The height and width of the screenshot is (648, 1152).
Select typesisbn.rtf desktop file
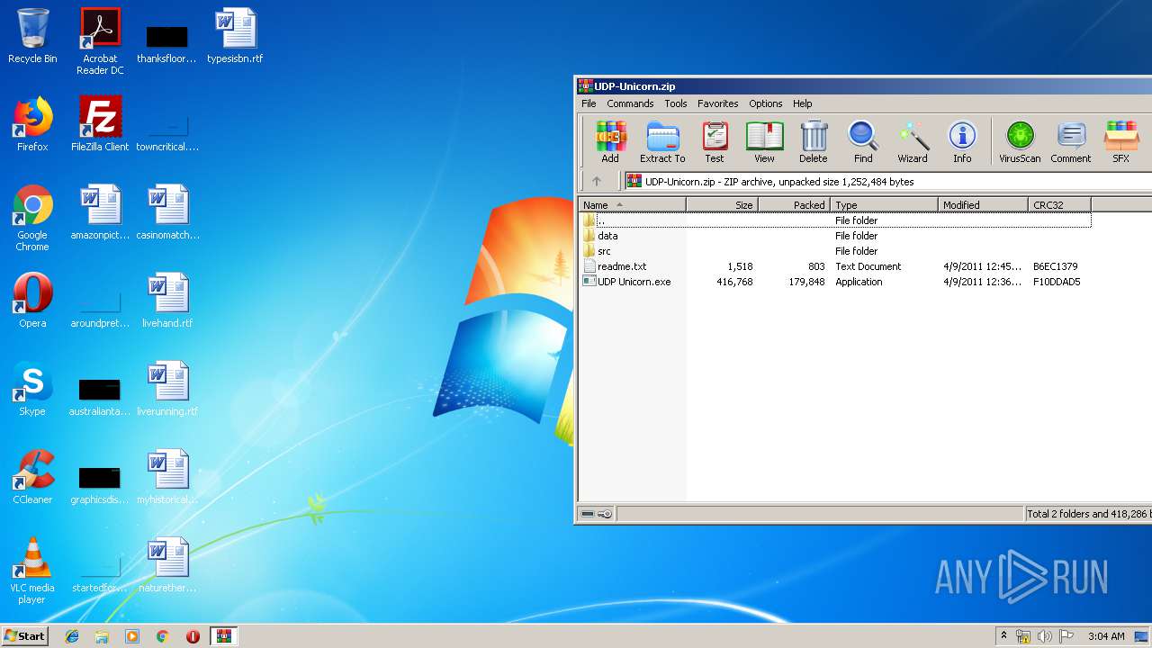(x=235, y=36)
